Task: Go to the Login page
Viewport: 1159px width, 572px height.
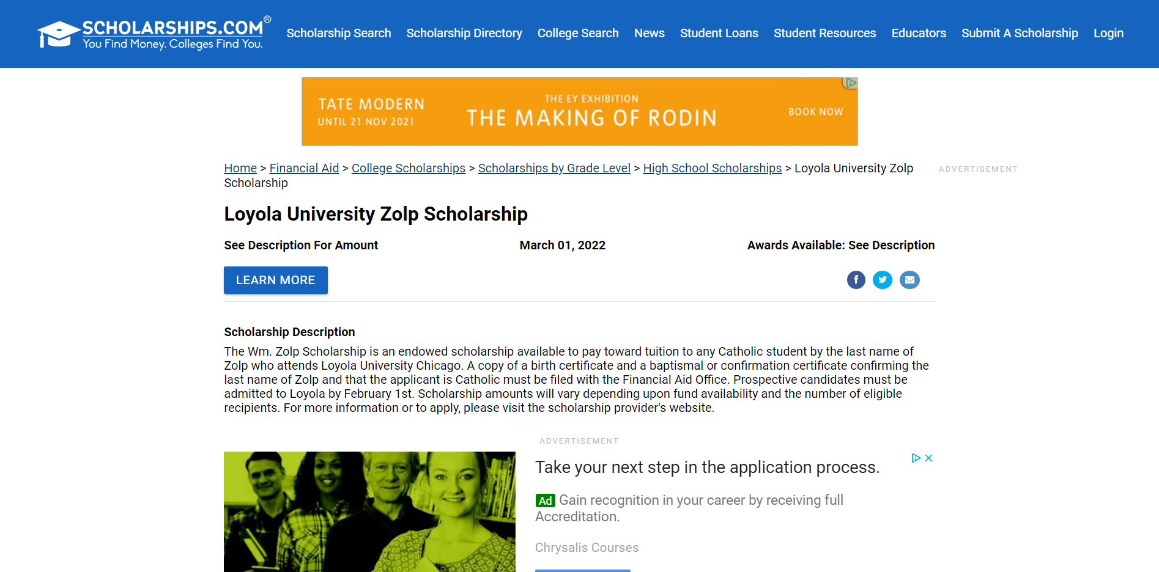Action: 1108,33
